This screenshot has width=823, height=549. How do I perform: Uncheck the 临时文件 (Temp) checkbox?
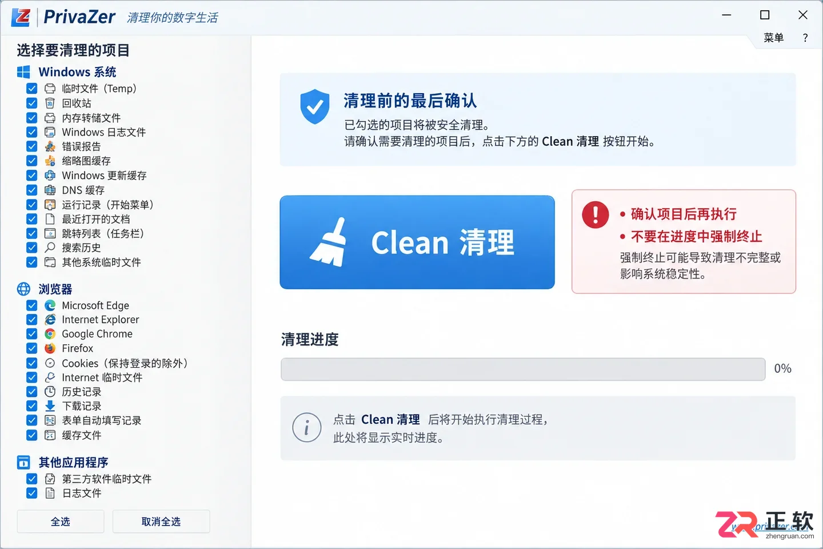point(32,89)
